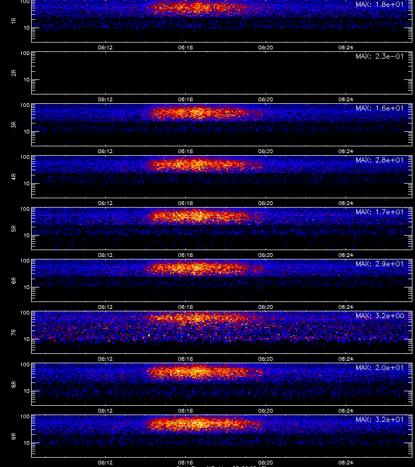Click 06:24 tick label under the 3R panel
This screenshot has width=415, height=467.
345,152
